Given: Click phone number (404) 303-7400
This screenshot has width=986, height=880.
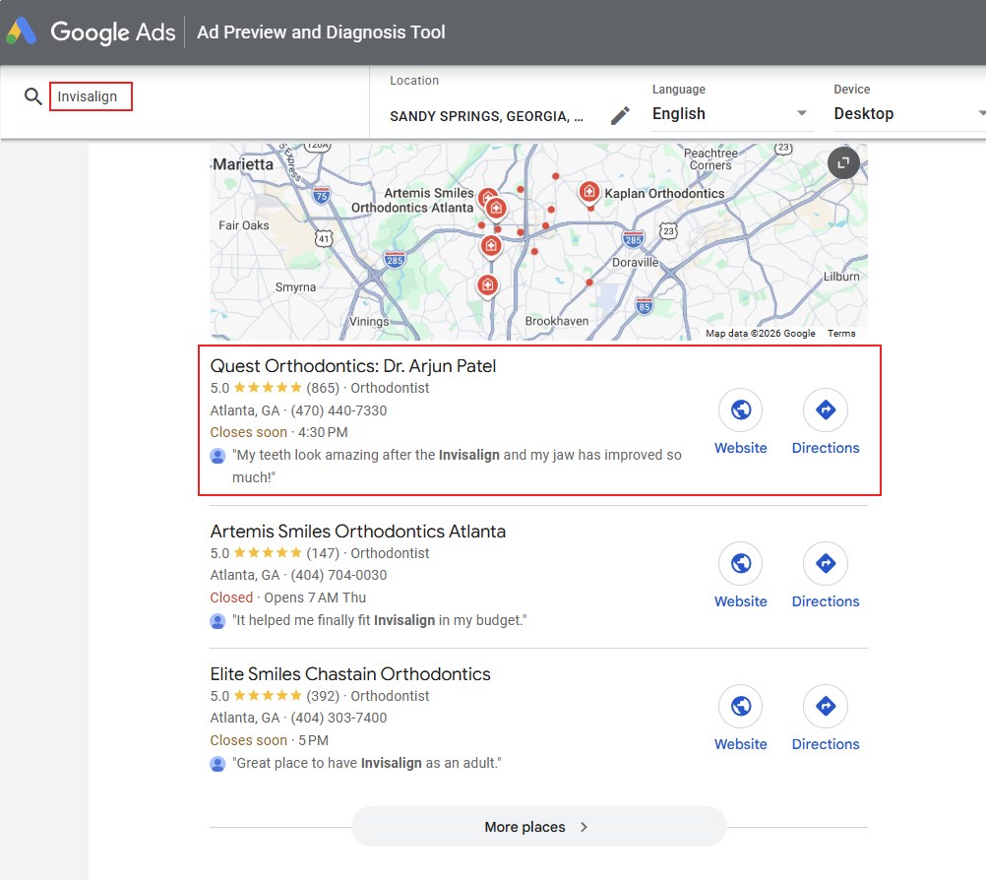Looking at the screenshot, I should [x=339, y=718].
